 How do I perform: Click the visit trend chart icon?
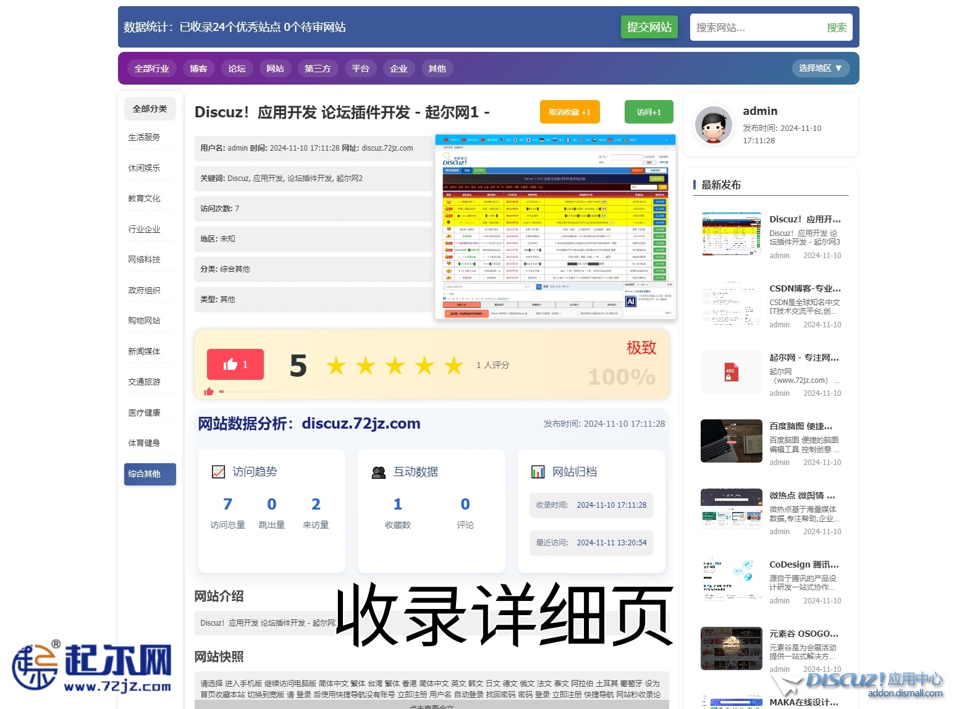pos(218,472)
